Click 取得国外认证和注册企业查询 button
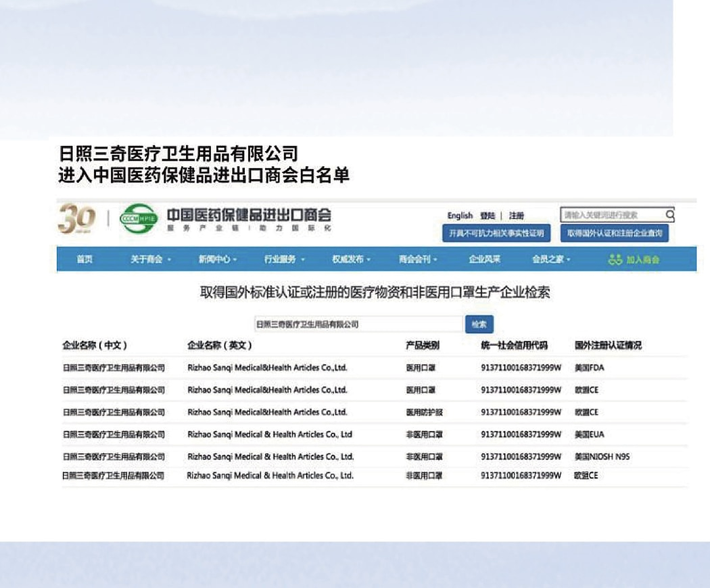The height and width of the screenshot is (588, 710). pyautogui.click(x=614, y=233)
